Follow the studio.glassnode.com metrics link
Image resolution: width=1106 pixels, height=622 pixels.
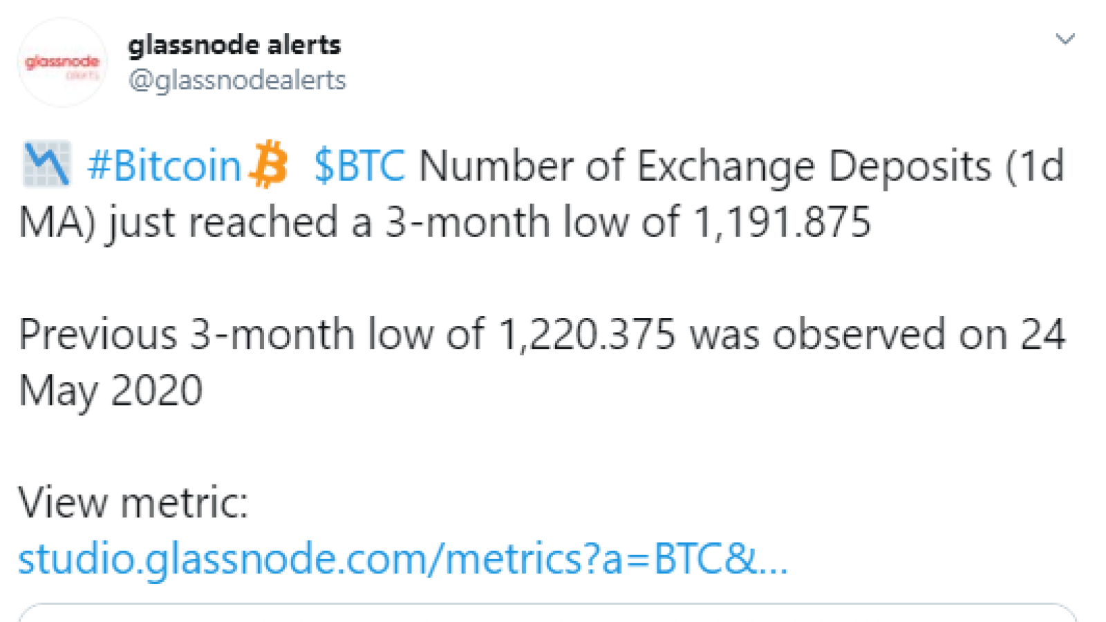point(403,558)
